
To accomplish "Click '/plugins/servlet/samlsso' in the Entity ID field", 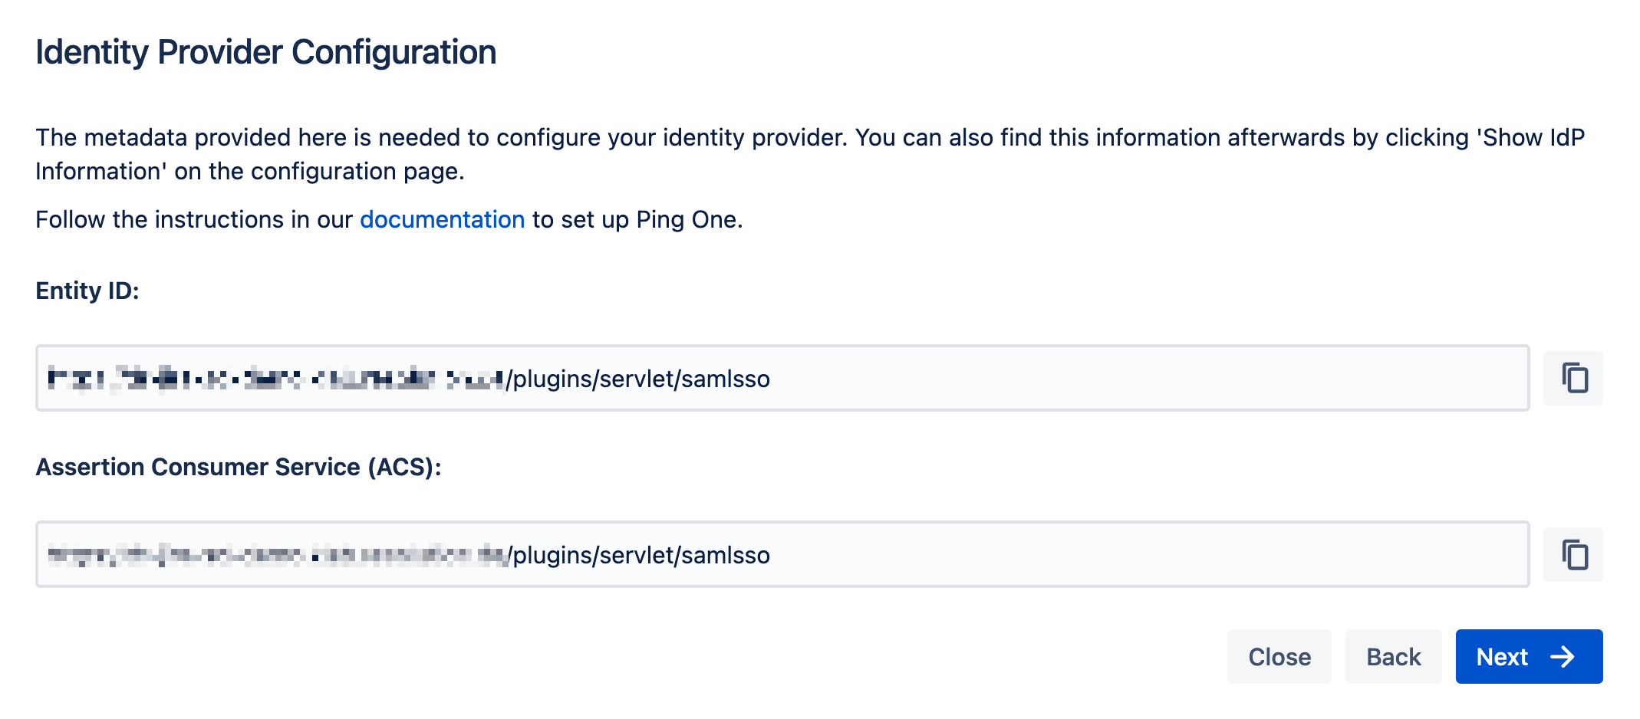I will tap(638, 379).
